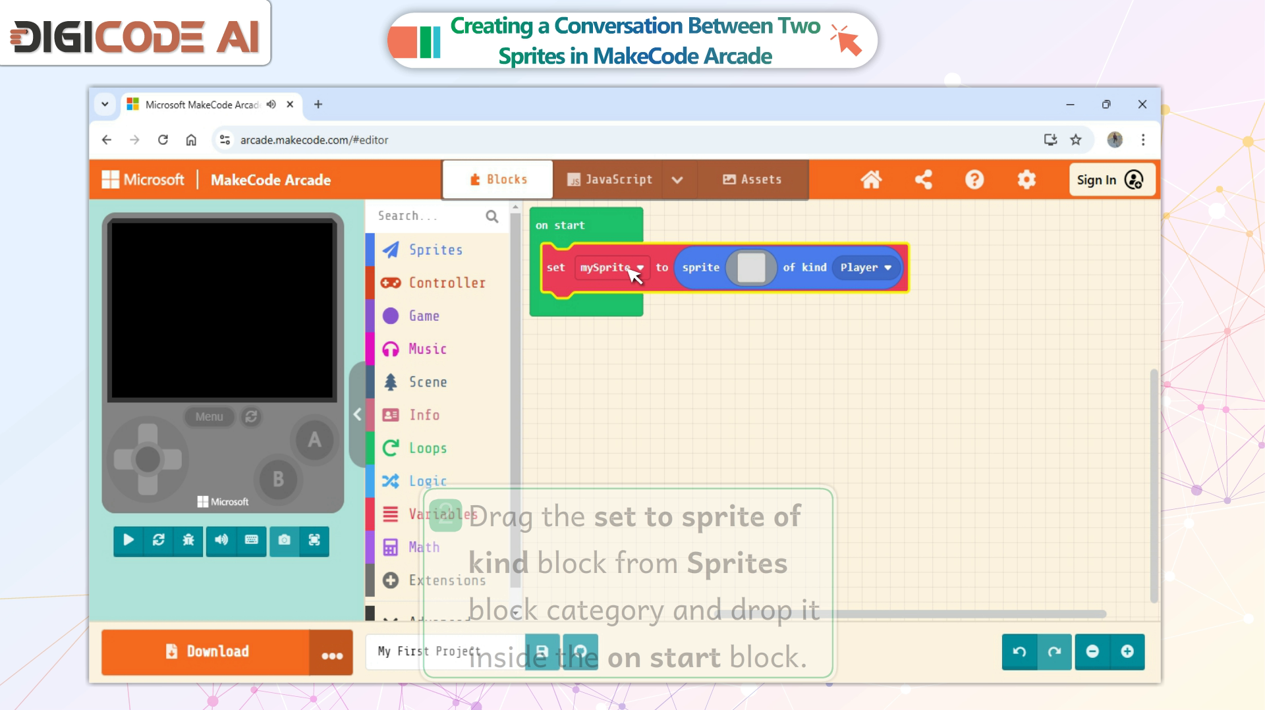Click the workspace horizontal scrollbar
1265x710 pixels.
(x=911, y=614)
